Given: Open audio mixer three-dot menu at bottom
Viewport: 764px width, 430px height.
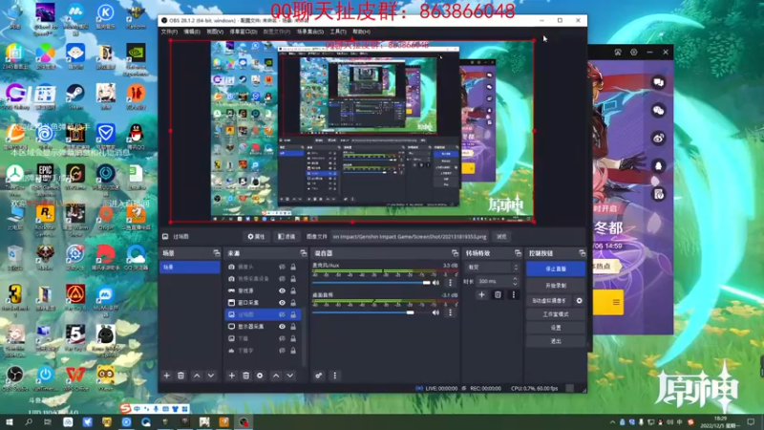Looking at the screenshot, I should point(335,376).
